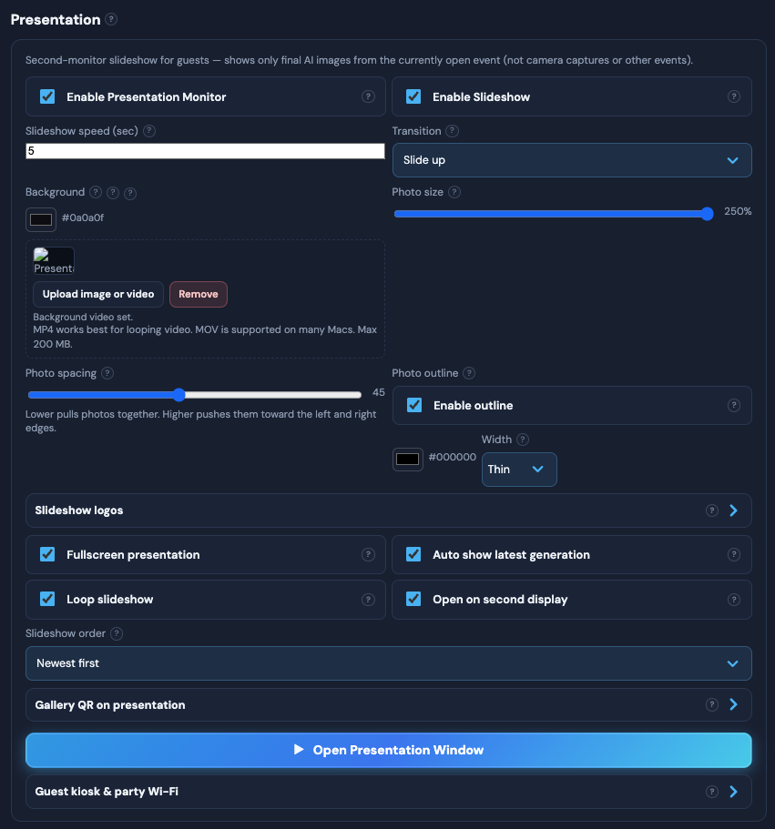
Task: Click help icon in Auto show latest generation row
Action: [x=734, y=554]
